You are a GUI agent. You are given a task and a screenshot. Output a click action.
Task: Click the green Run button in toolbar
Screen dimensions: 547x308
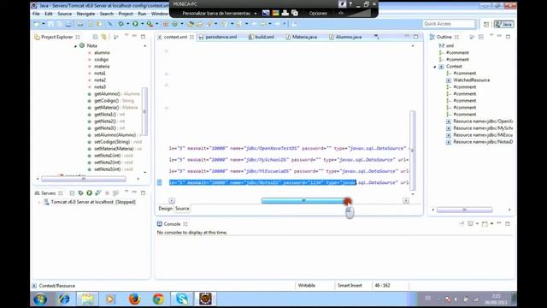pyautogui.click(x=135, y=24)
